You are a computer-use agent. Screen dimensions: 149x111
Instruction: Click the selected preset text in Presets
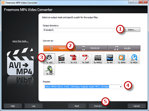click(77, 87)
